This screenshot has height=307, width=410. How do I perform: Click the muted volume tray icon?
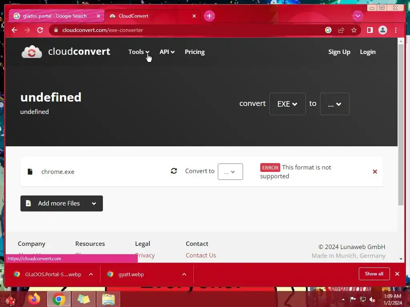pyautogui.click(x=372, y=299)
